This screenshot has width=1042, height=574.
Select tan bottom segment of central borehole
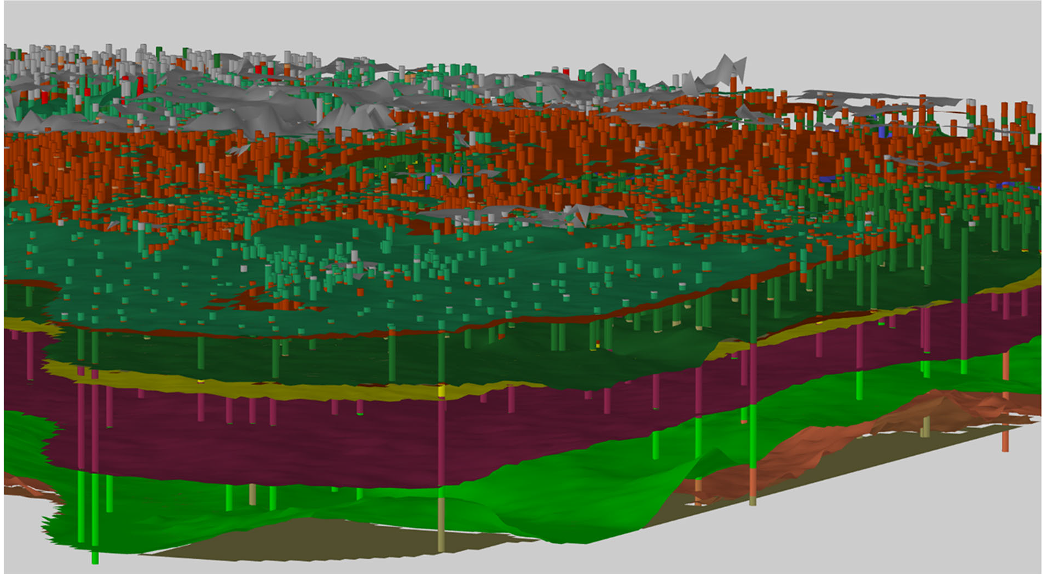click(441, 525)
